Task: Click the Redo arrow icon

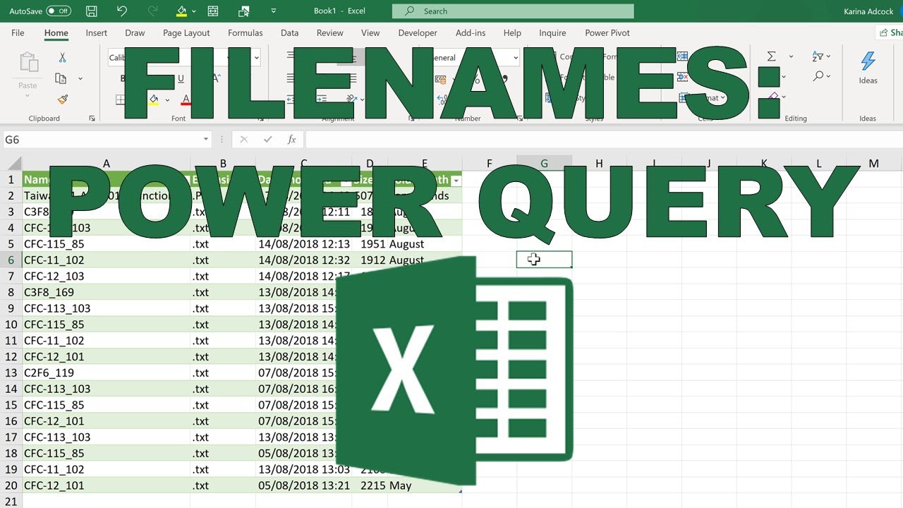Action: pyautogui.click(x=153, y=11)
